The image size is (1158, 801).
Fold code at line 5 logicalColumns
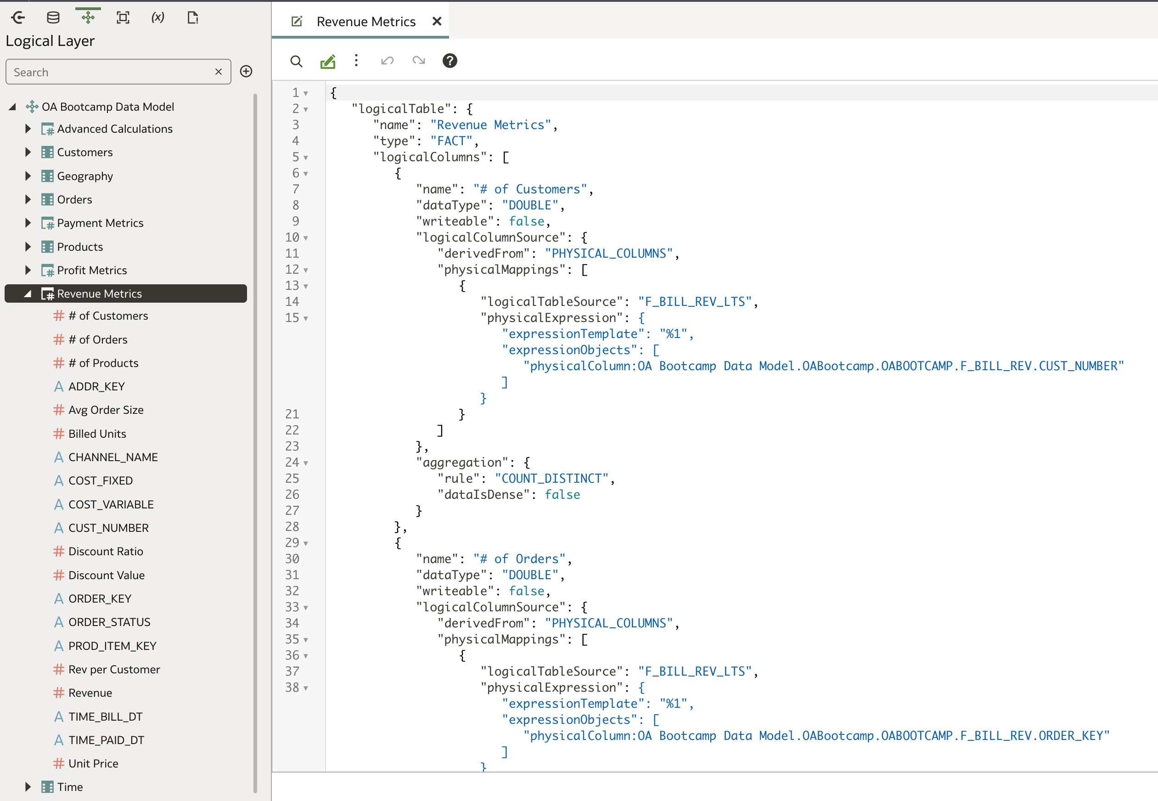305,158
